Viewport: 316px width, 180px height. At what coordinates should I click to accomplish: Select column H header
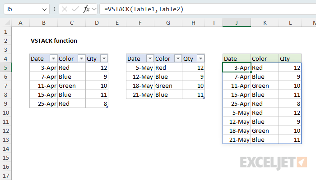pos(194,22)
